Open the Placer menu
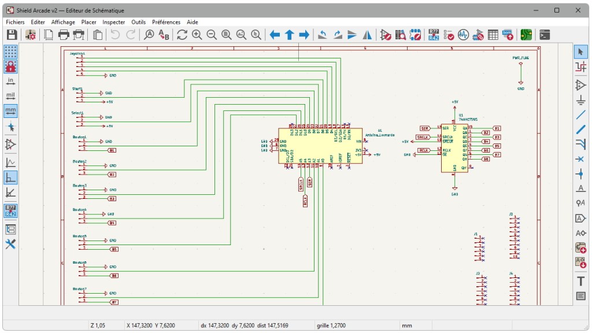 coord(88,21)
